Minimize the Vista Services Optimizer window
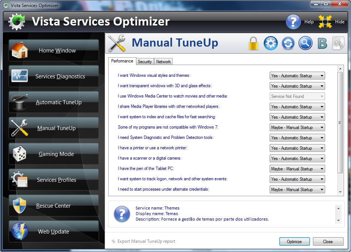Screen dimensions: 351x252 pos(316,4)
